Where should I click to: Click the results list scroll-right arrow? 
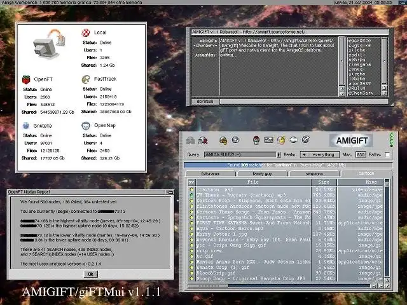tap(380, 286)
